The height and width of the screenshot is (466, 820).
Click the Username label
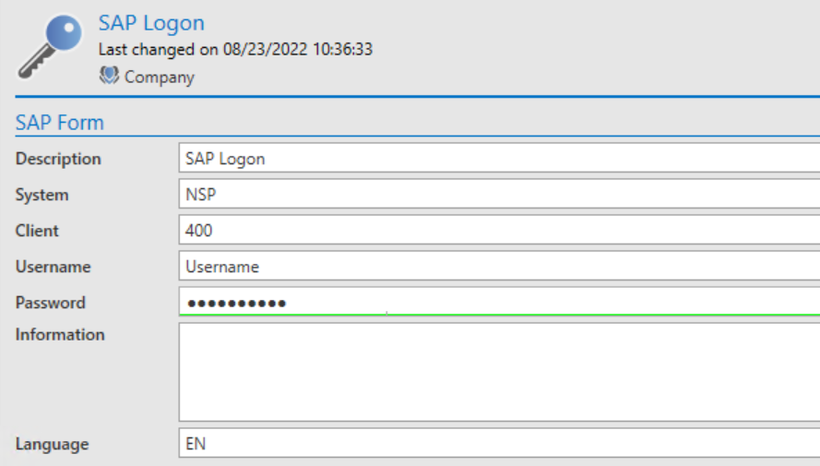(x=53, y=267)
